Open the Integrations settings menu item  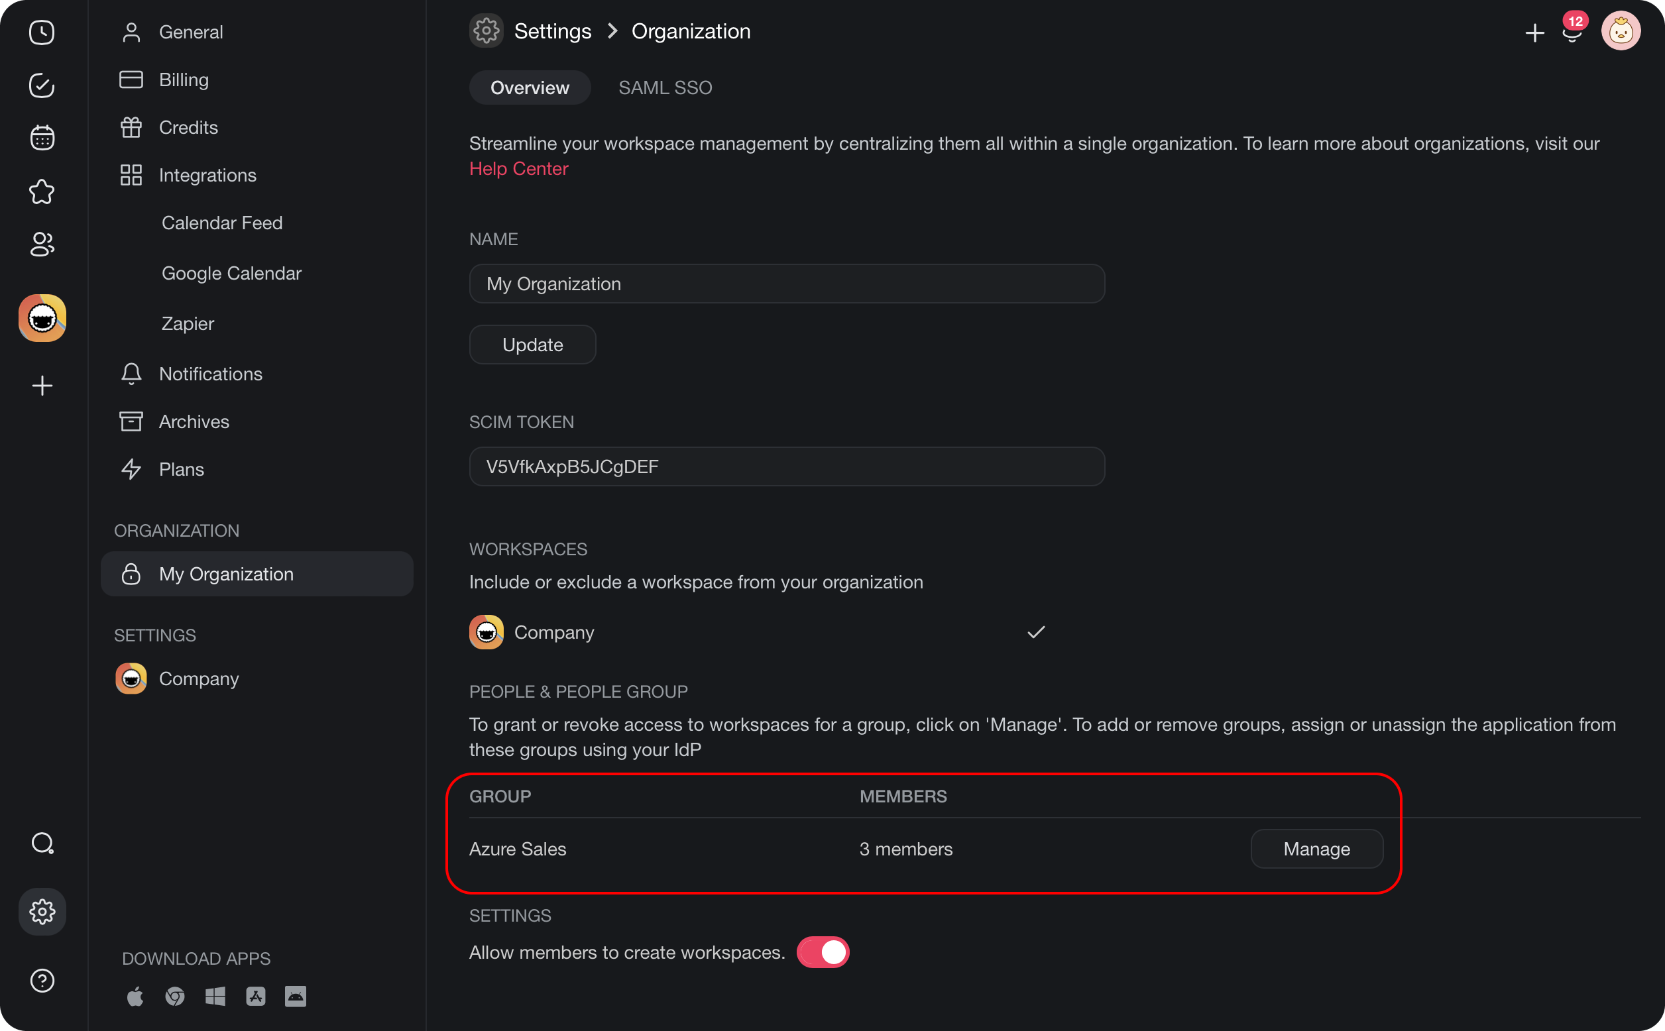207,175
